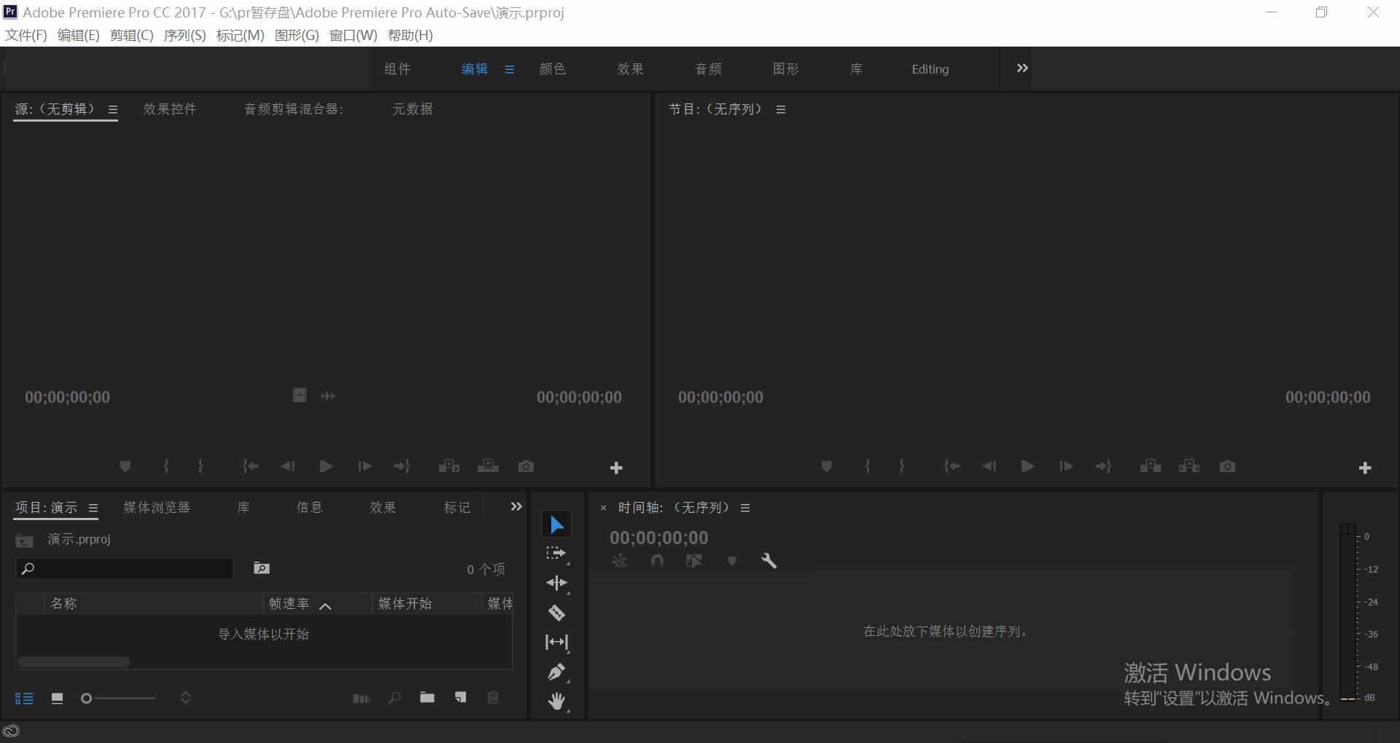Select the Razor tool
The image size is (1400, 743).
tap(556, 613)
